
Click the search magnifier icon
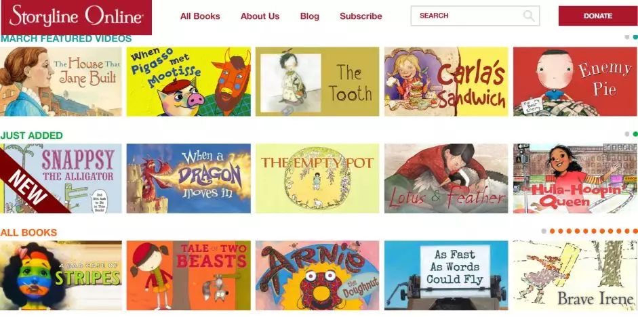(529, 16)
